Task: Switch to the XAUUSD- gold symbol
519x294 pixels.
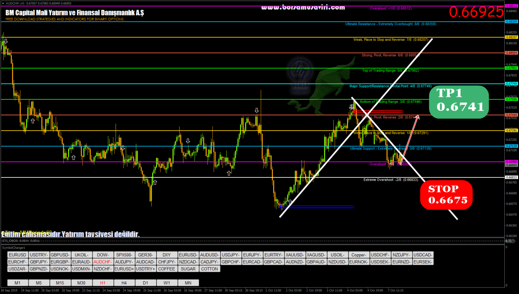Action: pyautogui.click(x=295, y=255)
